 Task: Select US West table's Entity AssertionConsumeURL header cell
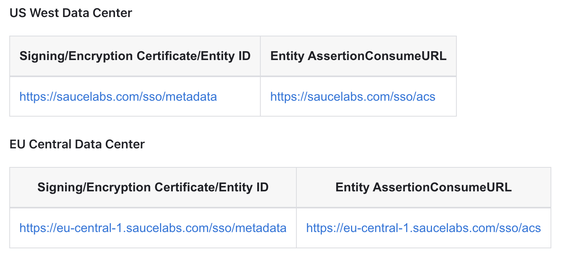point(358,56)
